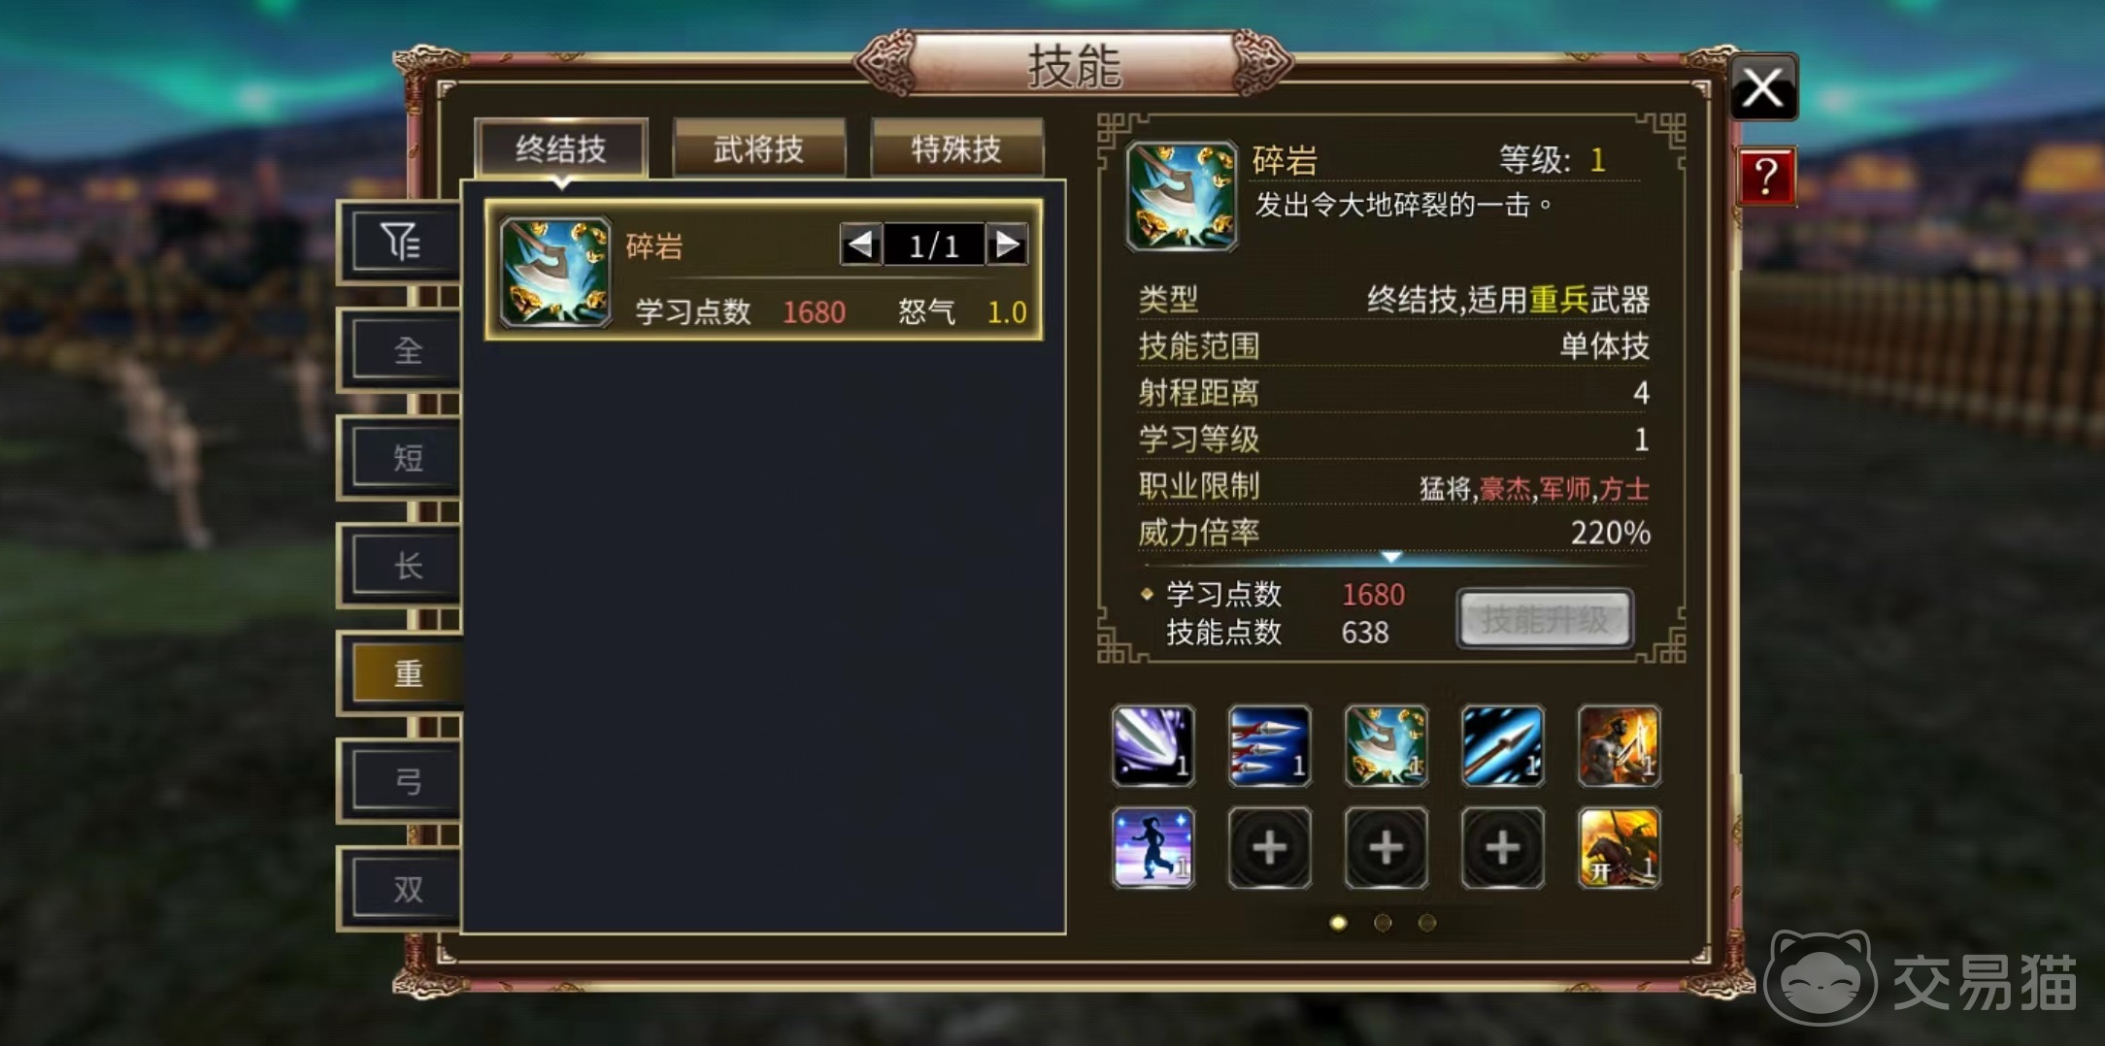The image size is (2105, 1046).
Task: Open the skill filter icon
Action: (399, 242)
